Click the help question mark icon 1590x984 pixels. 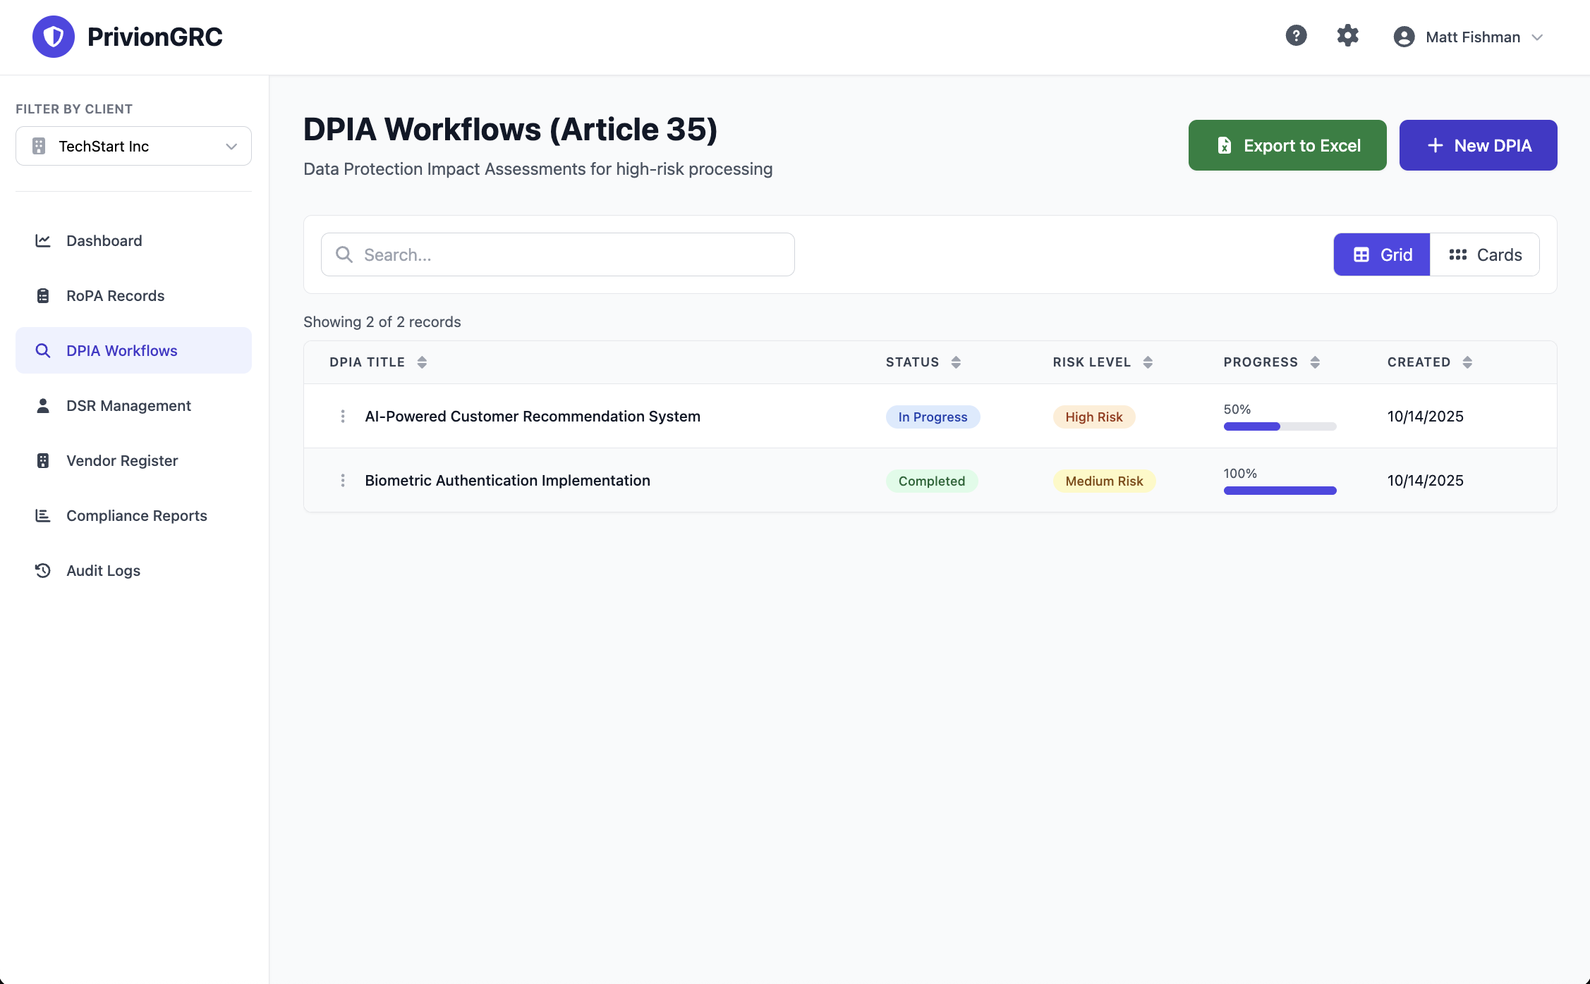tap(1296, 36)
